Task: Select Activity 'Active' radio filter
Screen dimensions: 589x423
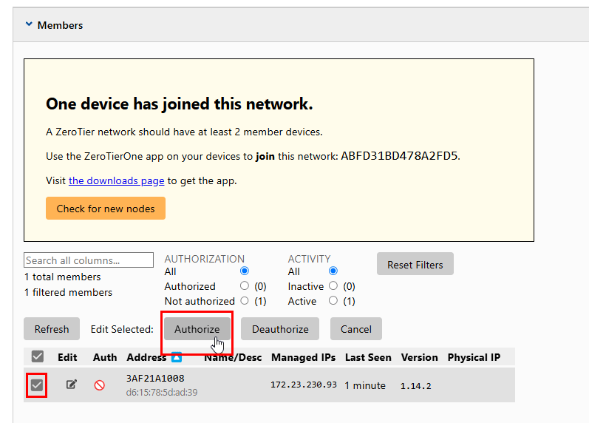Action: pos(333,301)
